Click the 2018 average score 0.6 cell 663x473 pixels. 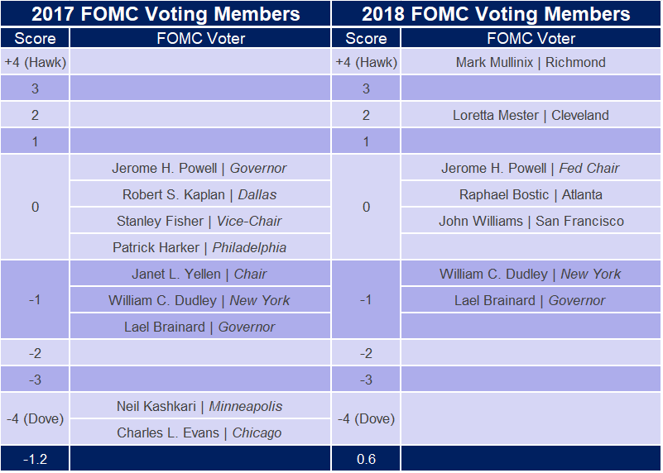click(366, 459)
